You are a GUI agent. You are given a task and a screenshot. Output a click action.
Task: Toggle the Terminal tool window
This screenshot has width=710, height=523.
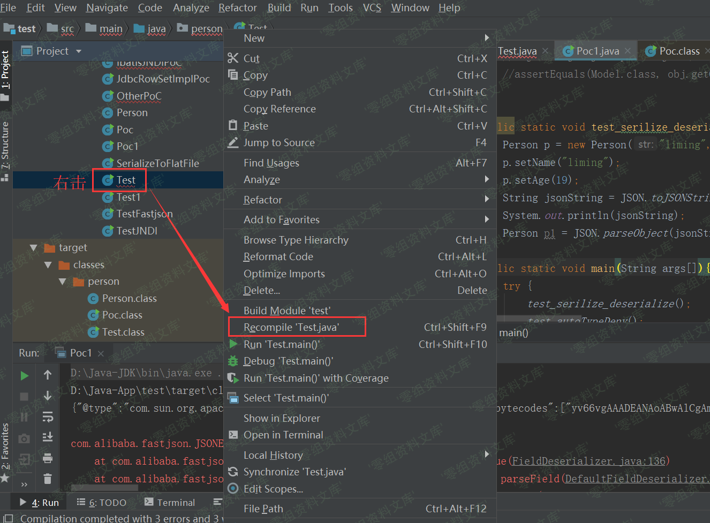click(x=170, y=503)
